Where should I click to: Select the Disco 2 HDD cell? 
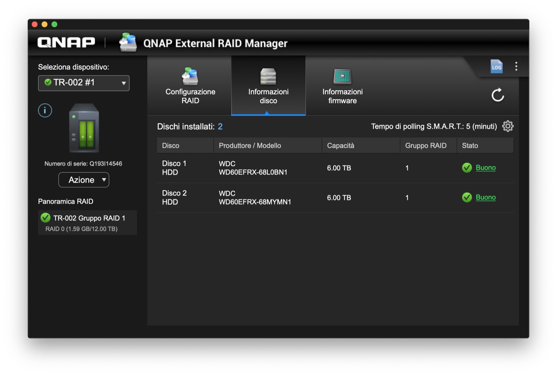[x=174, y=198]
